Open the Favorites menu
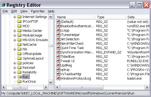This screenshot has width=151, height=97. point(38,11)
